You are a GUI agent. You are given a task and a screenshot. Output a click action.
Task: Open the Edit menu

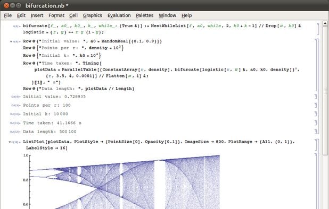21,15
